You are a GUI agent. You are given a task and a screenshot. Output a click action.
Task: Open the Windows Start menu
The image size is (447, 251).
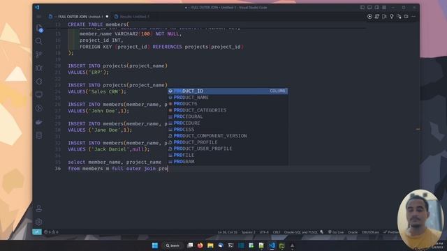[155, 245]
